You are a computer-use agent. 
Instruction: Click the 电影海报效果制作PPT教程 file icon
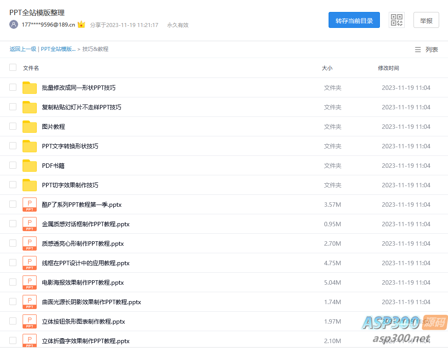coord(30,282)
